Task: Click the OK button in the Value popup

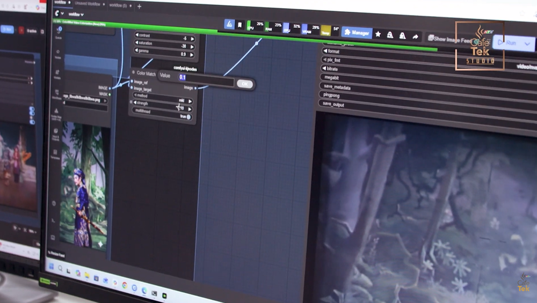Action: 244,84
